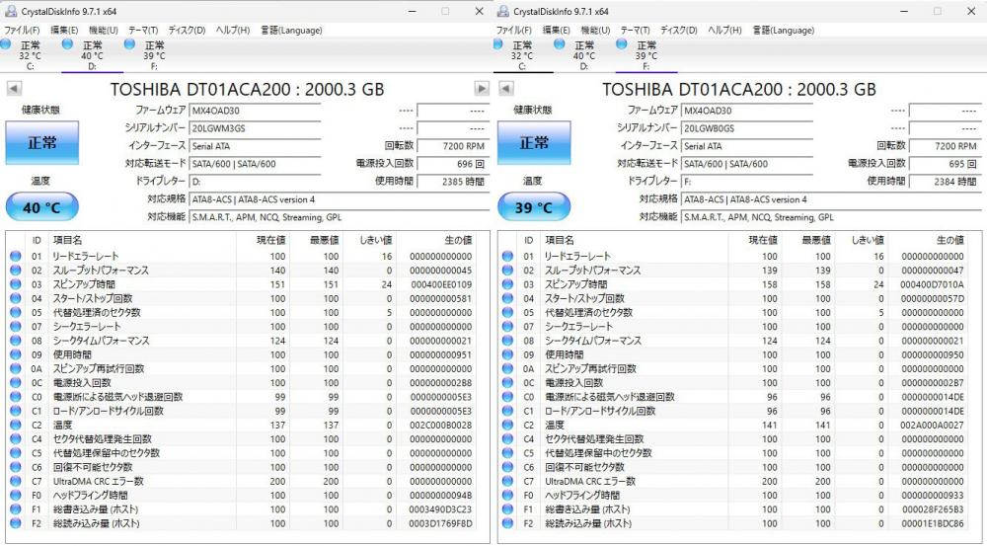Screen dimensions: 987x546
Task: Click status icon for リードエラーレート in right window
Action: 507,257
